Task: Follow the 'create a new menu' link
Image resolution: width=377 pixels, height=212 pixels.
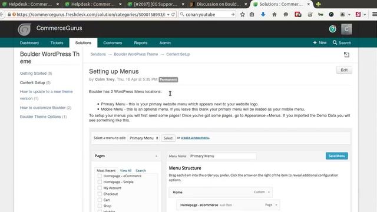Action: (195, 138)
